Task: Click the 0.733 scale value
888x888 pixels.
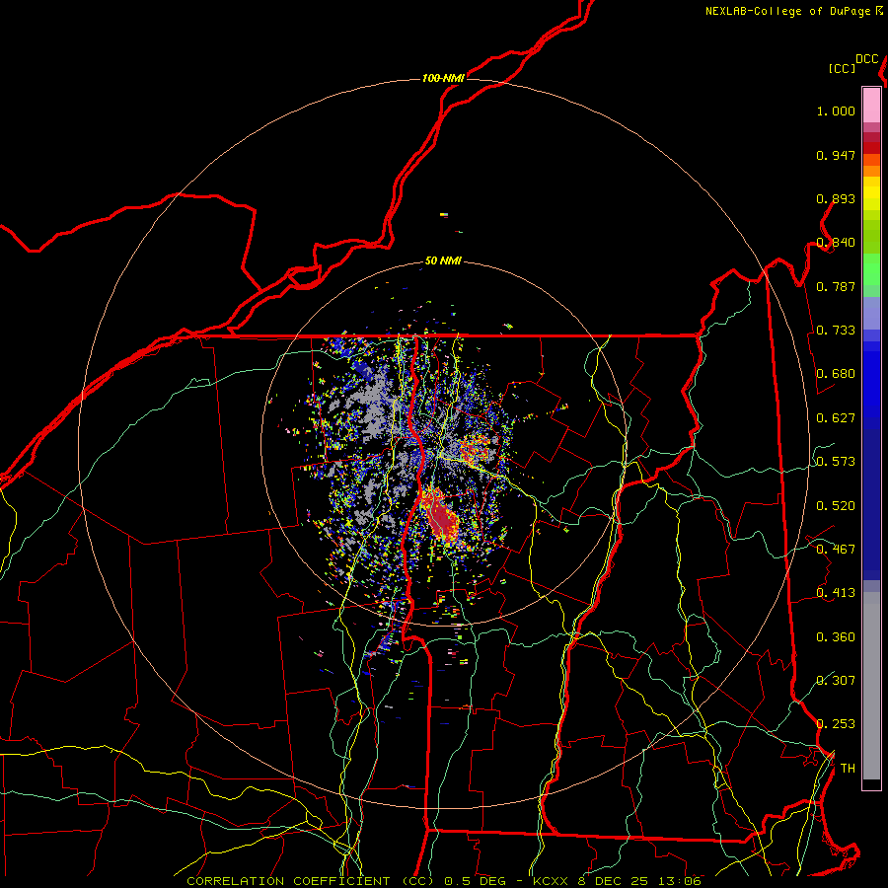Action: click(836, 331)
